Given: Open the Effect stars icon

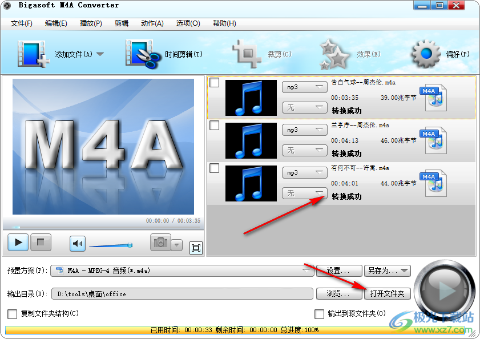Looking at the screenshot, I should tap(334, 54).
